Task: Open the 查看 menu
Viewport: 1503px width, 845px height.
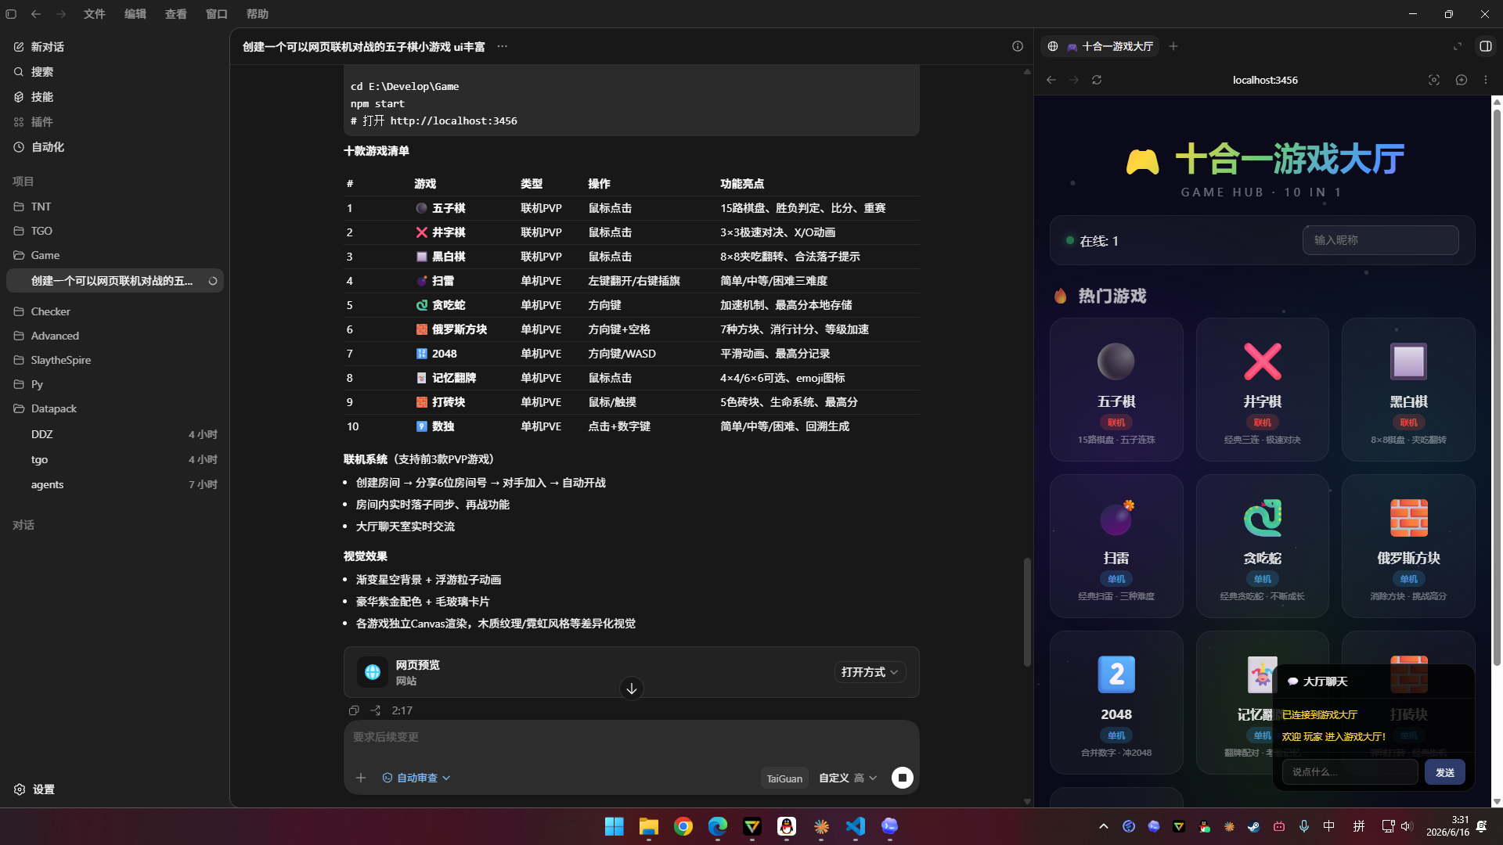Action: click(176, 14)
